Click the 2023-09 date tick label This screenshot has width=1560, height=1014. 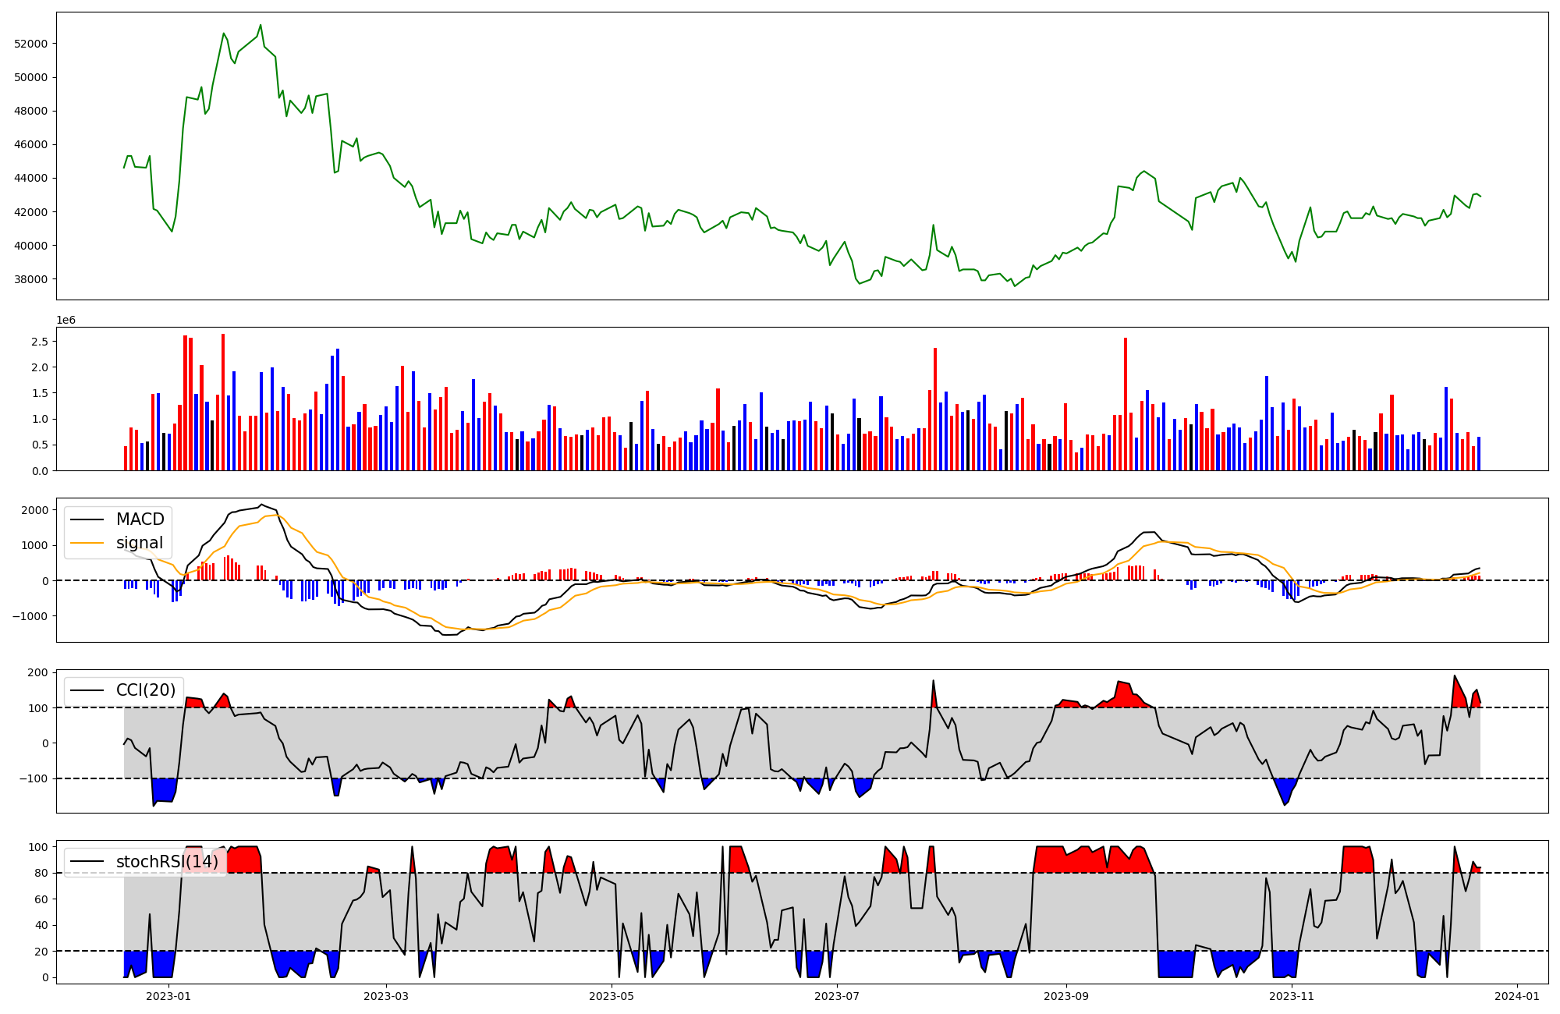click(x=1065, y=996)
